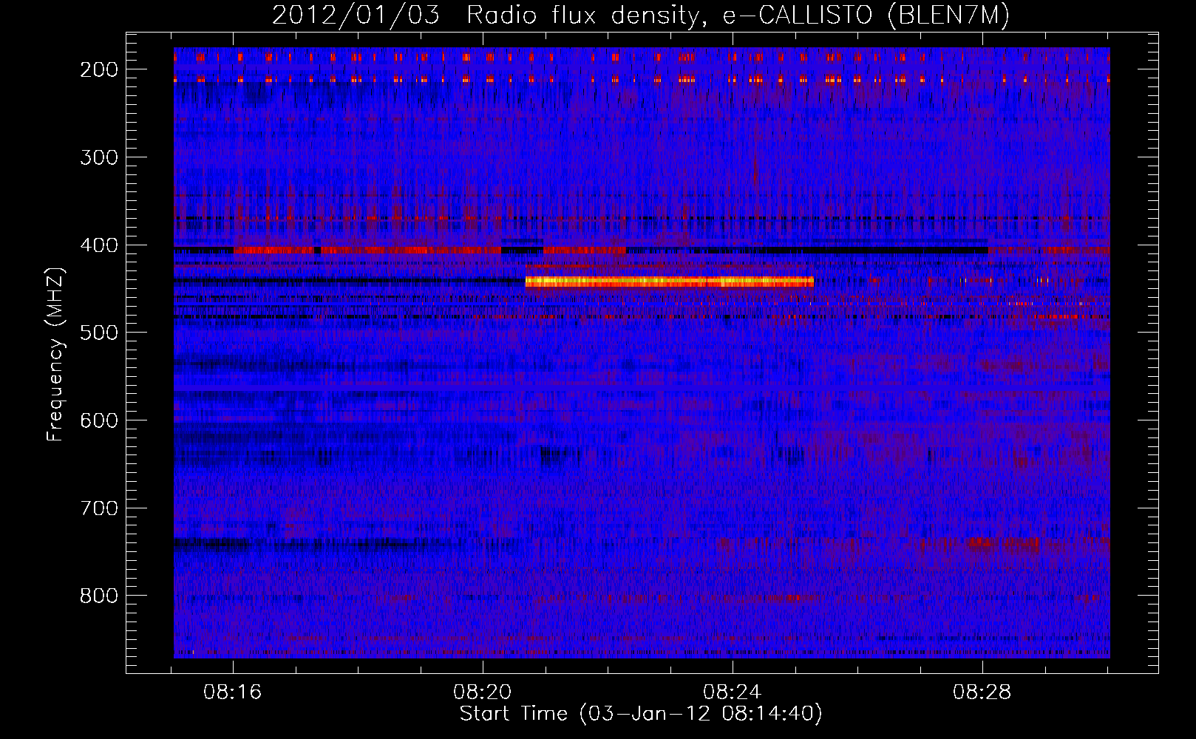Click the bright yellow emission band near 440 MHz
Screen dimensions: 1196x739
point(669,282)
